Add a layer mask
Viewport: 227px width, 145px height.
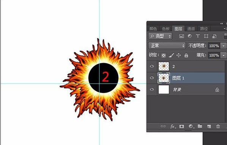[x=182, y=126]
